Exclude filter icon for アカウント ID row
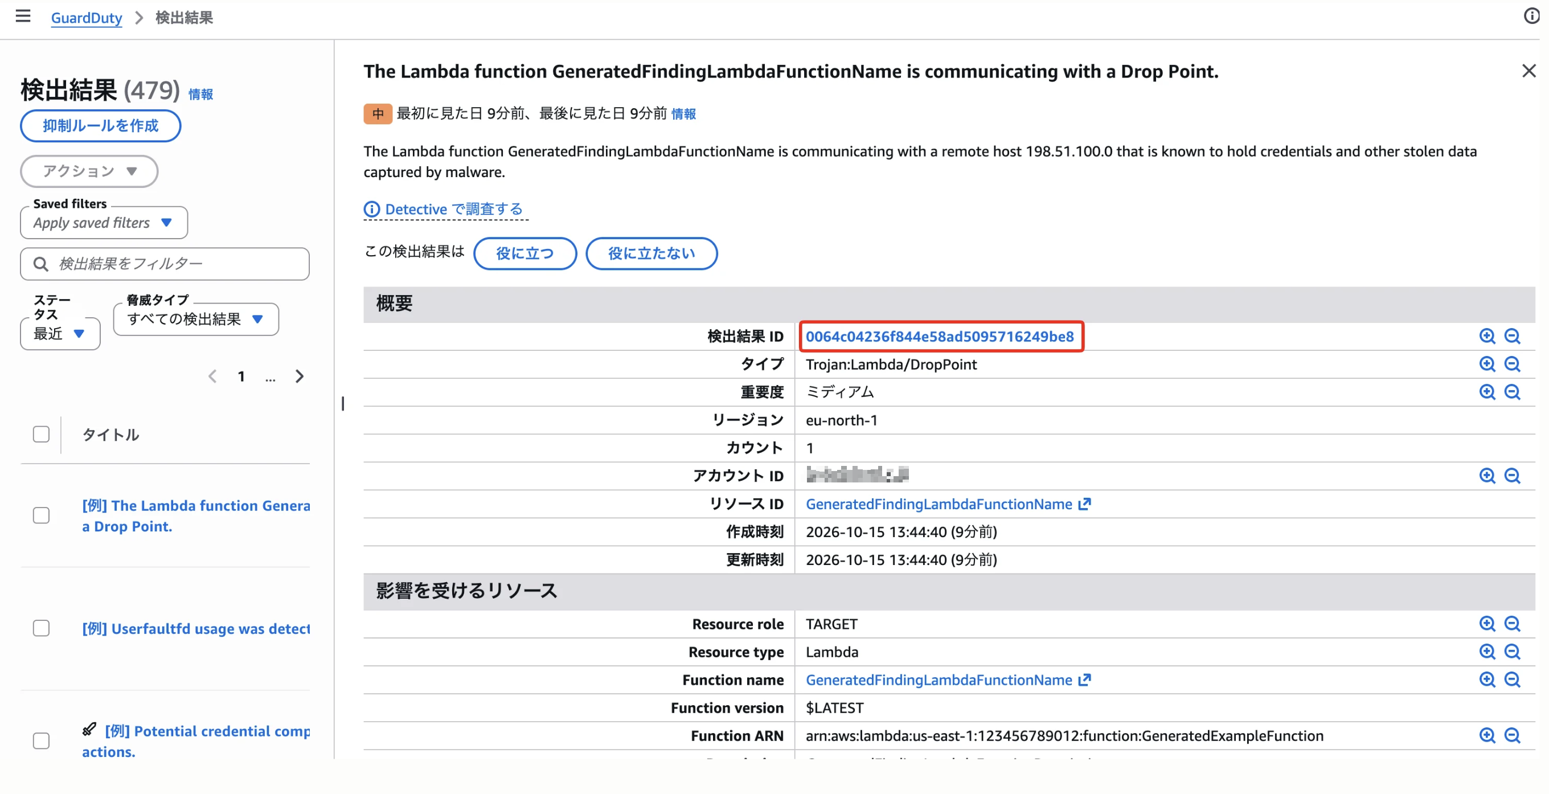Image resolution: width=1549 pixels, height=794 pixels. pyautogui.click(x=1513, y=476)
